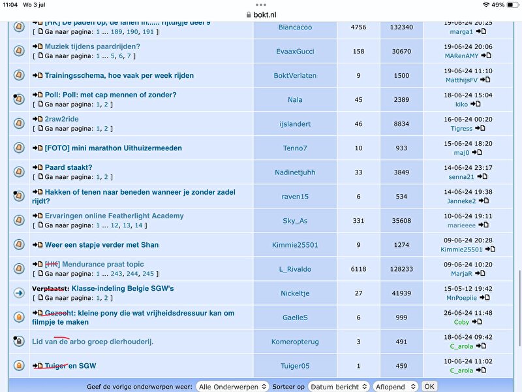
Task: Open Poll: met cap mennen of zonder?
Action: [x=110, y=95]
